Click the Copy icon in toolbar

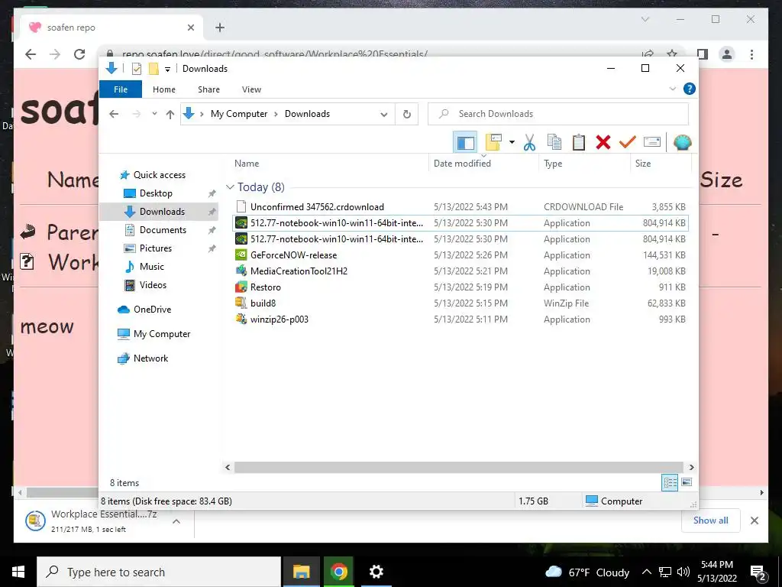point(554,142)
